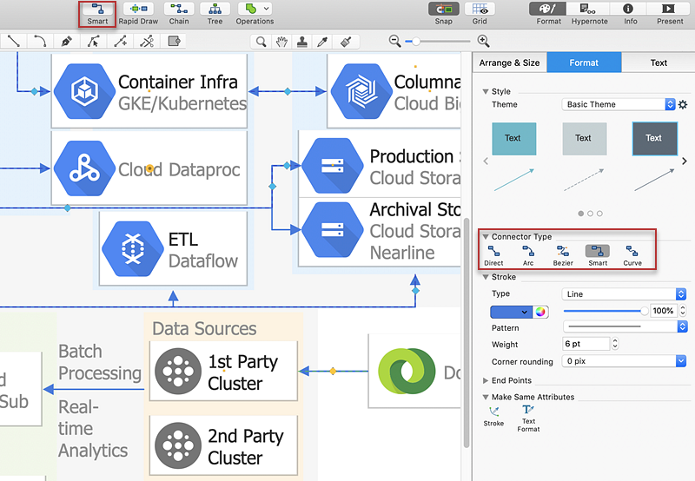Image resolution: width=695 pixels, height=481 pixels.
Task: Select the Eyedropper tool
Action: pyautogui.click(x=322, y=42)
